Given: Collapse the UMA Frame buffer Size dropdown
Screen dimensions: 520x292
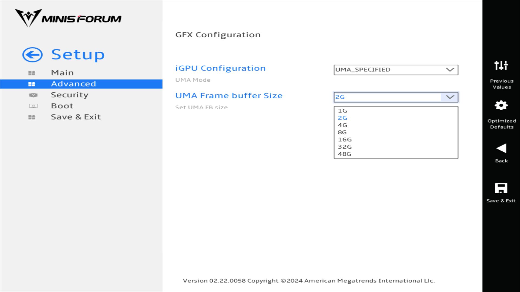Looking at the screenshot, I should (450, 97).
